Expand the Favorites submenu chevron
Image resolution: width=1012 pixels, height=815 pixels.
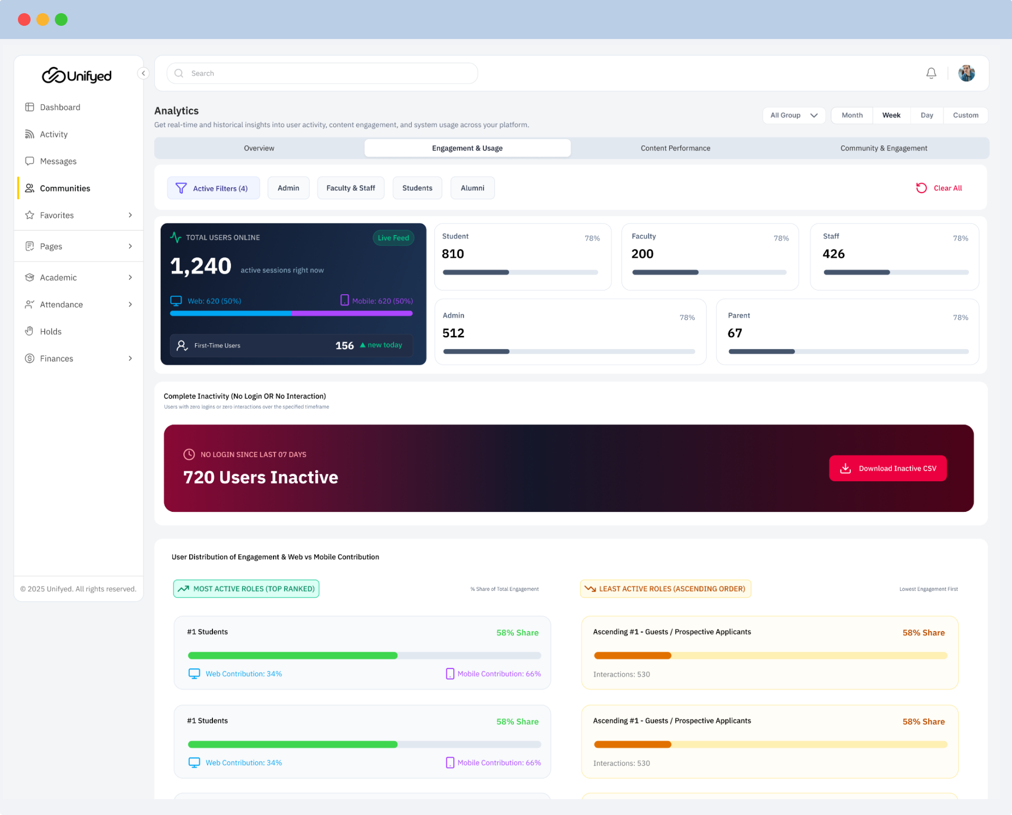click(x=130, y=215)
